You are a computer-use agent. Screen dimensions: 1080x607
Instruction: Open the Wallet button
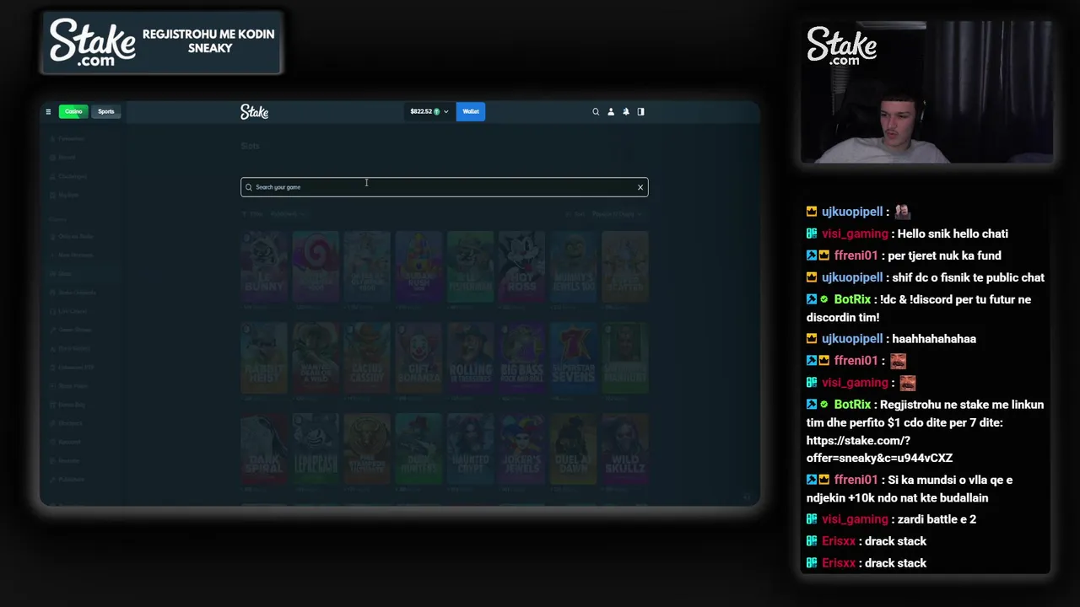[471, 111]
